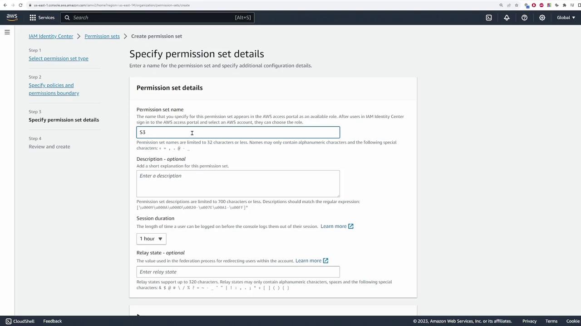581x326 pixels.
Task: Go to Specify policies and permissions boundary step
Action: (x=54, y=89)
